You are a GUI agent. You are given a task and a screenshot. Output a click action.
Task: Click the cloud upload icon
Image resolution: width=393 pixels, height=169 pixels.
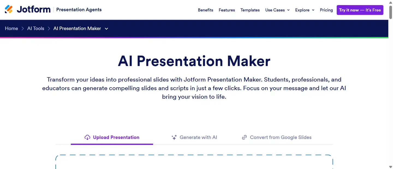(x=87, y=137)
